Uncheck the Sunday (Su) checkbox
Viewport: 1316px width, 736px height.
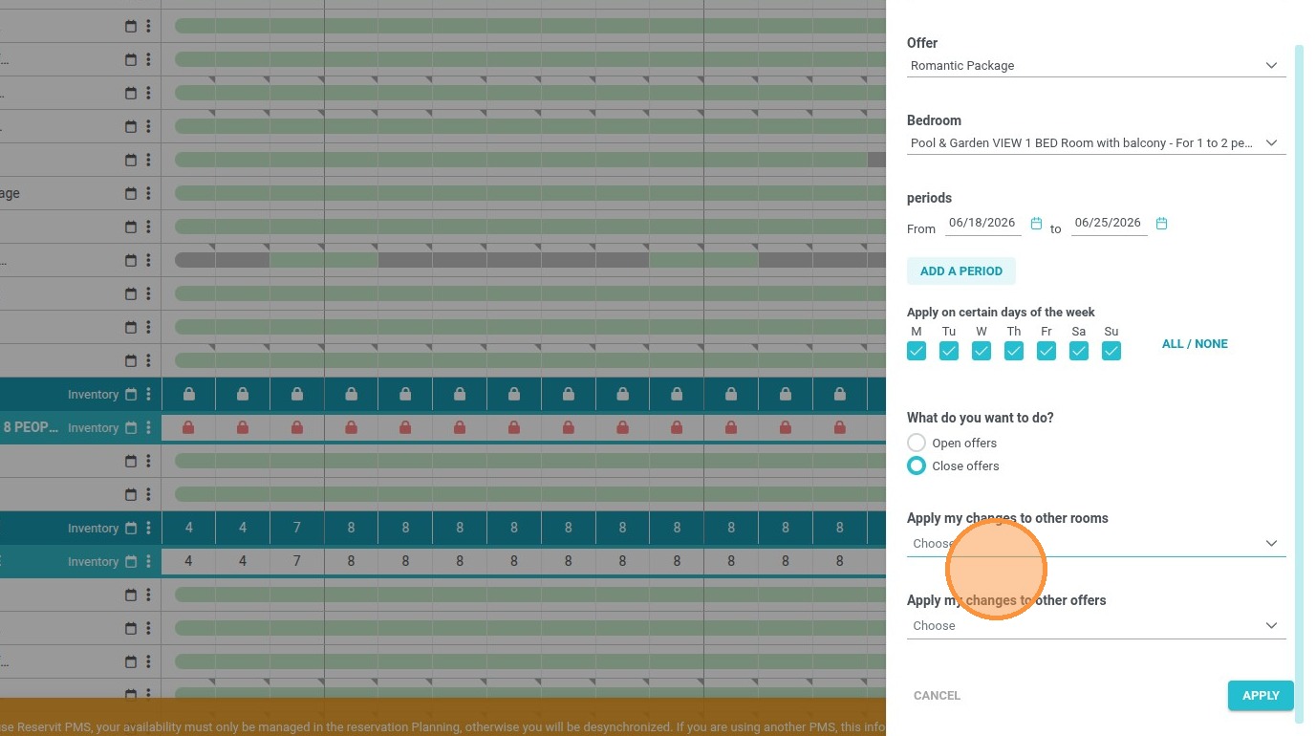point(1111,351)
